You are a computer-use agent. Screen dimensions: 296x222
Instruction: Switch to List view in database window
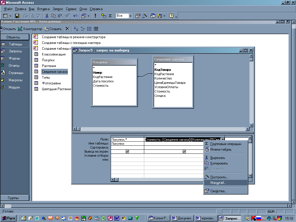tap(89, 29)
